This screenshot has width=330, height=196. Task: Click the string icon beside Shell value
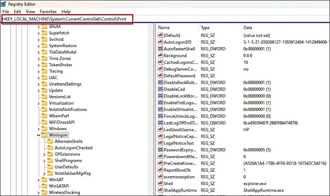point(160,183)
